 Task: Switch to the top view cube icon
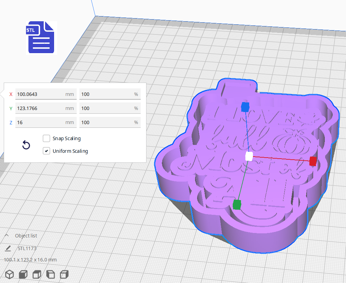pos(37,274)
